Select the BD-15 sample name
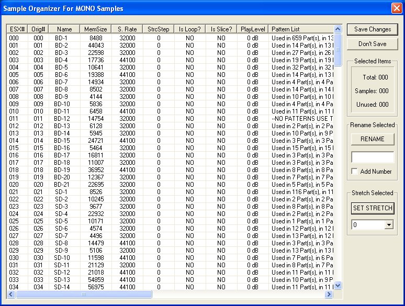This screenshot has width=405, height=306. (x=62, y=141)
